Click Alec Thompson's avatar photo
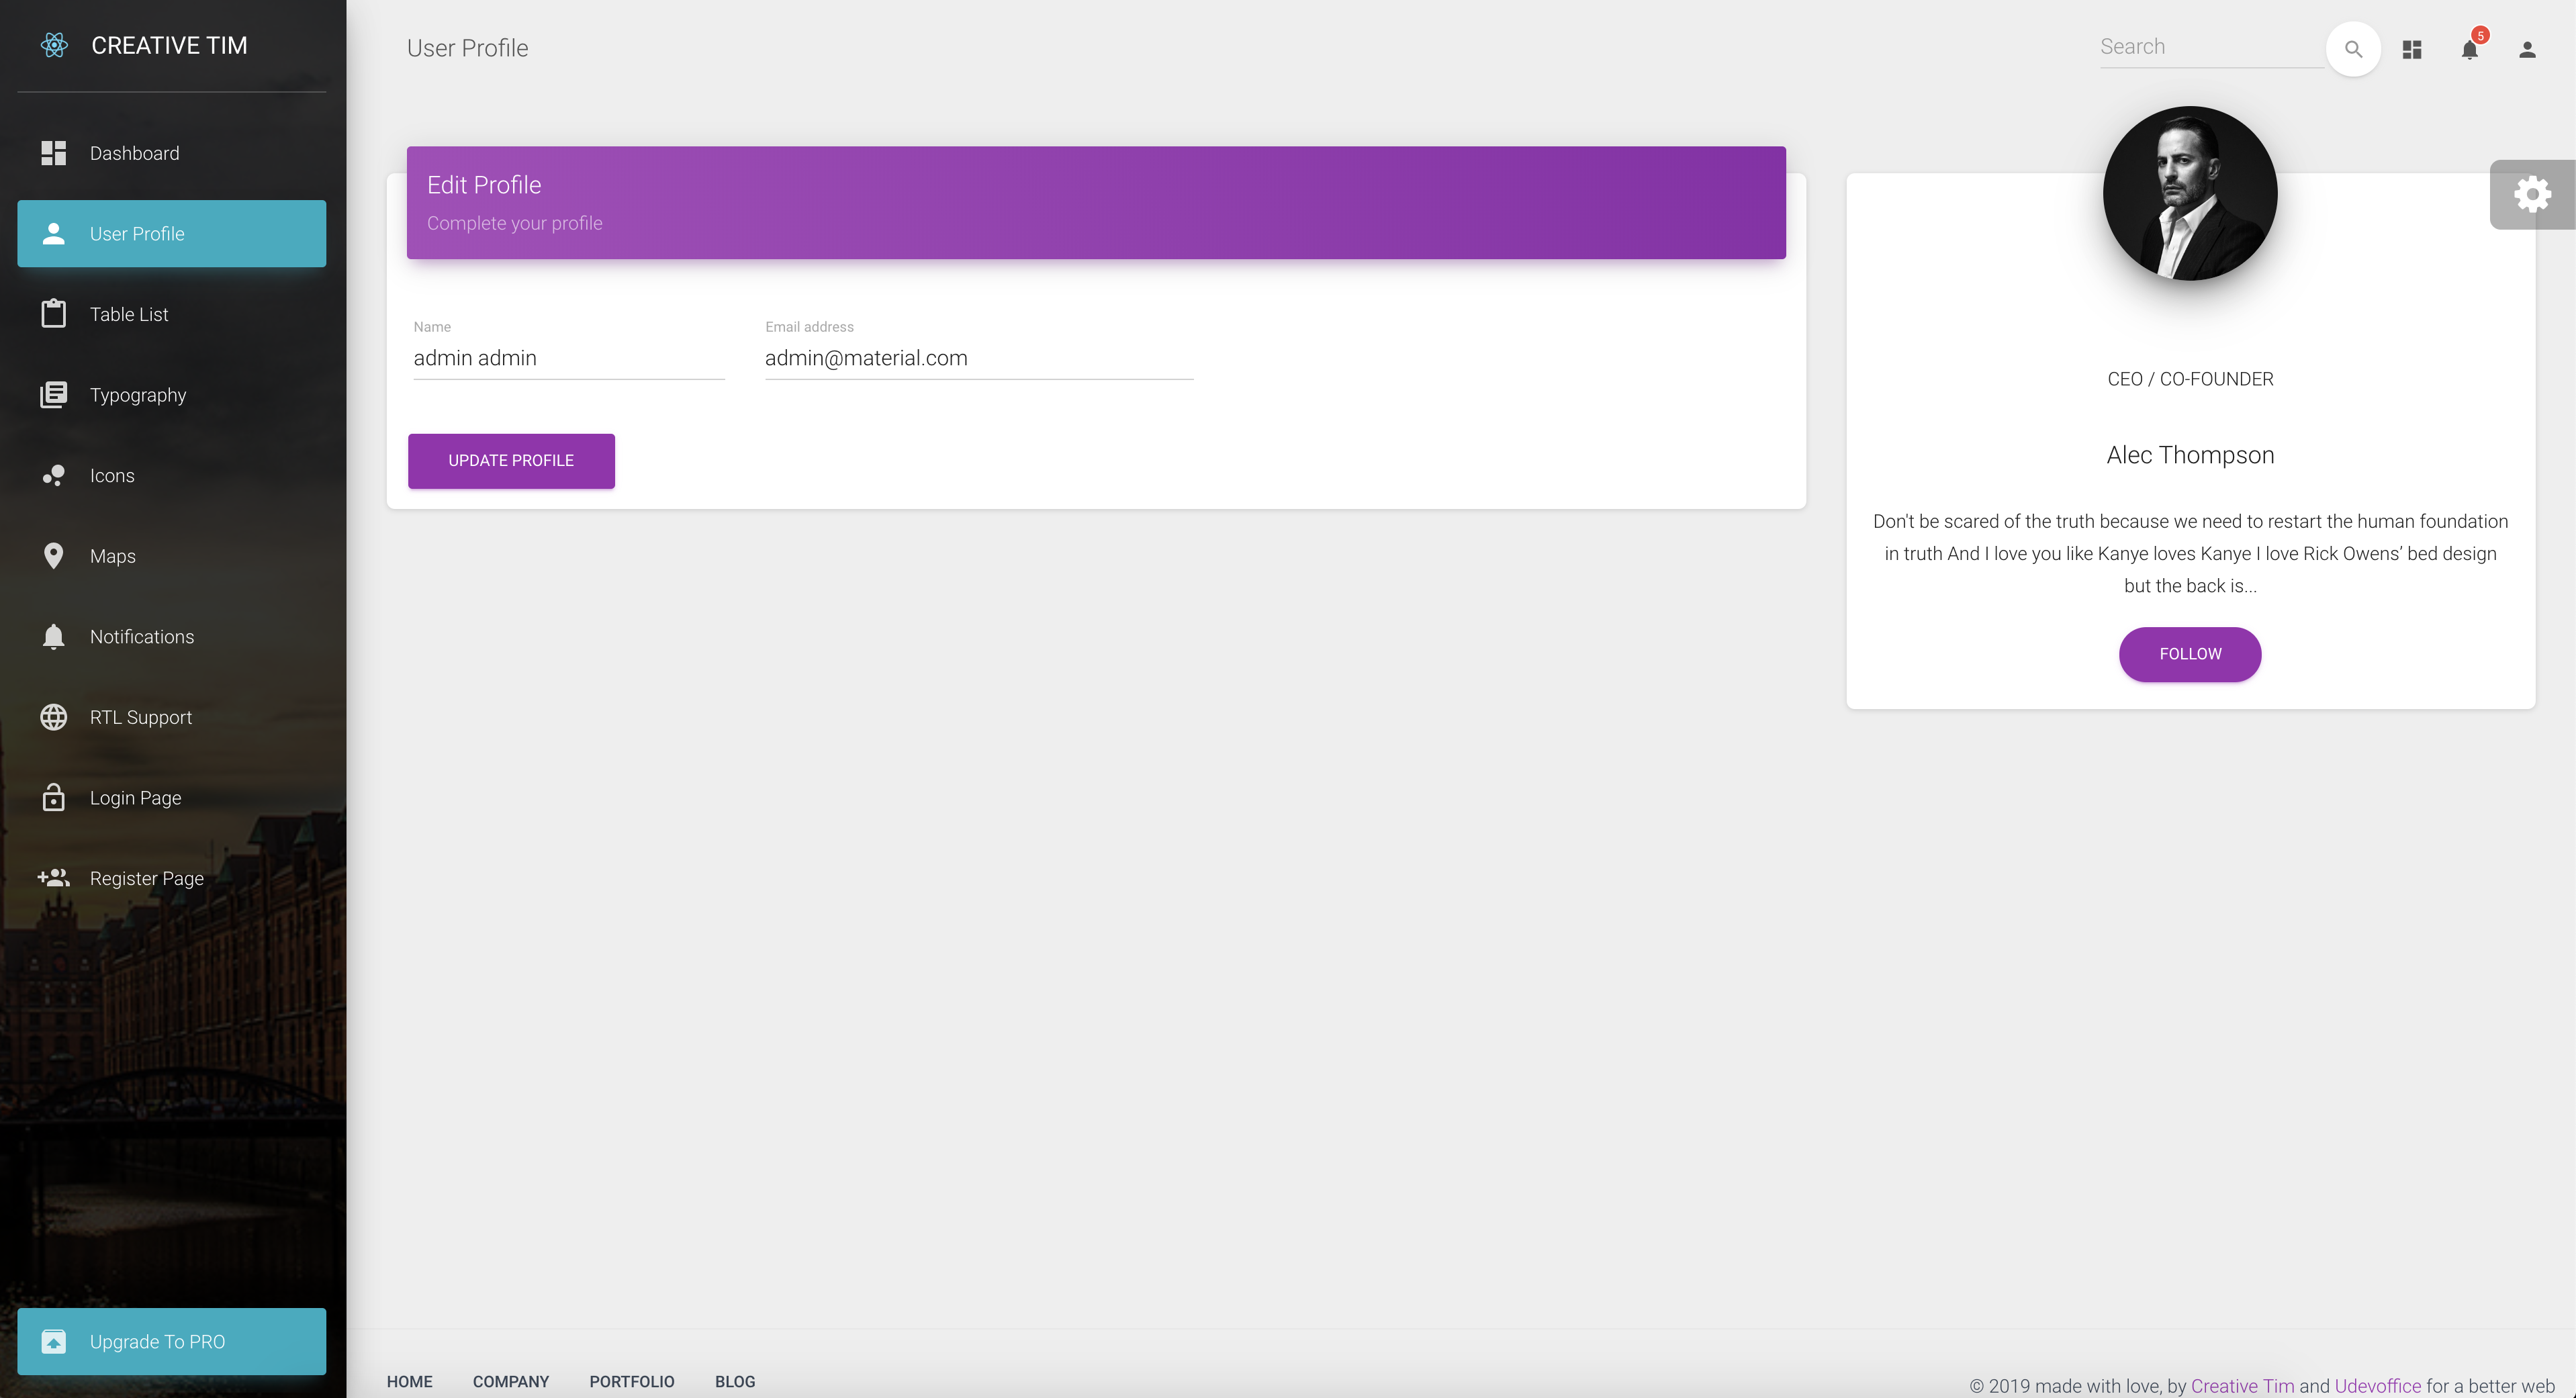The width and height of the screenshot is (2576, 1398). tap(2189, 193)
